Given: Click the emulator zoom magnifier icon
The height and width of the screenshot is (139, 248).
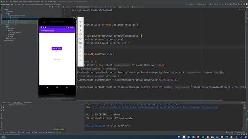Looking at the screenshot, I should (80, 47).
